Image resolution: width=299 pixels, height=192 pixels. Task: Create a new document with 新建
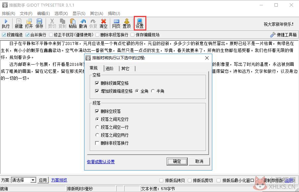click(x=19, y=24)
